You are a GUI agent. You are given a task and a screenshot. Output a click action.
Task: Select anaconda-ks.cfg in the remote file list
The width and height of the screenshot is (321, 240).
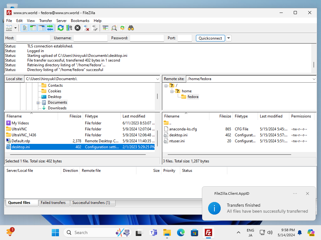[183, 129]
